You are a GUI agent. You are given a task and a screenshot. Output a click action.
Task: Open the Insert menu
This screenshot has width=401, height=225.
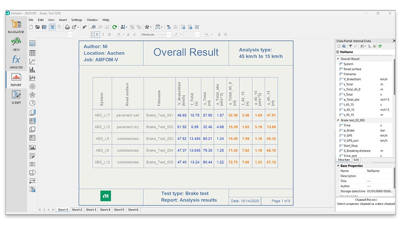tap(63, 20)
